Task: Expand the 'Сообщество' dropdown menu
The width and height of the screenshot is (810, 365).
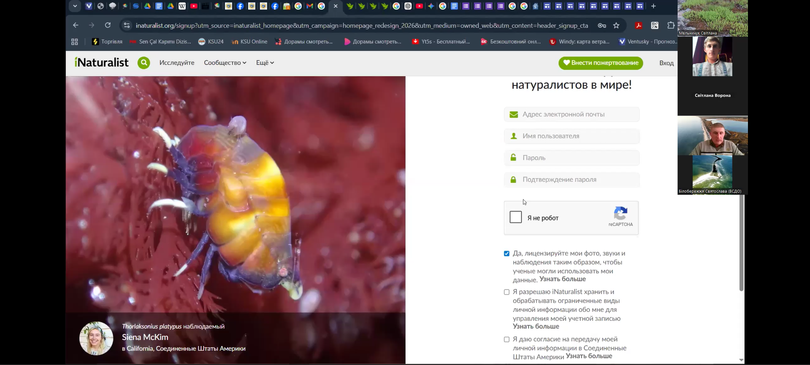Action: click(x=225, y=63)
